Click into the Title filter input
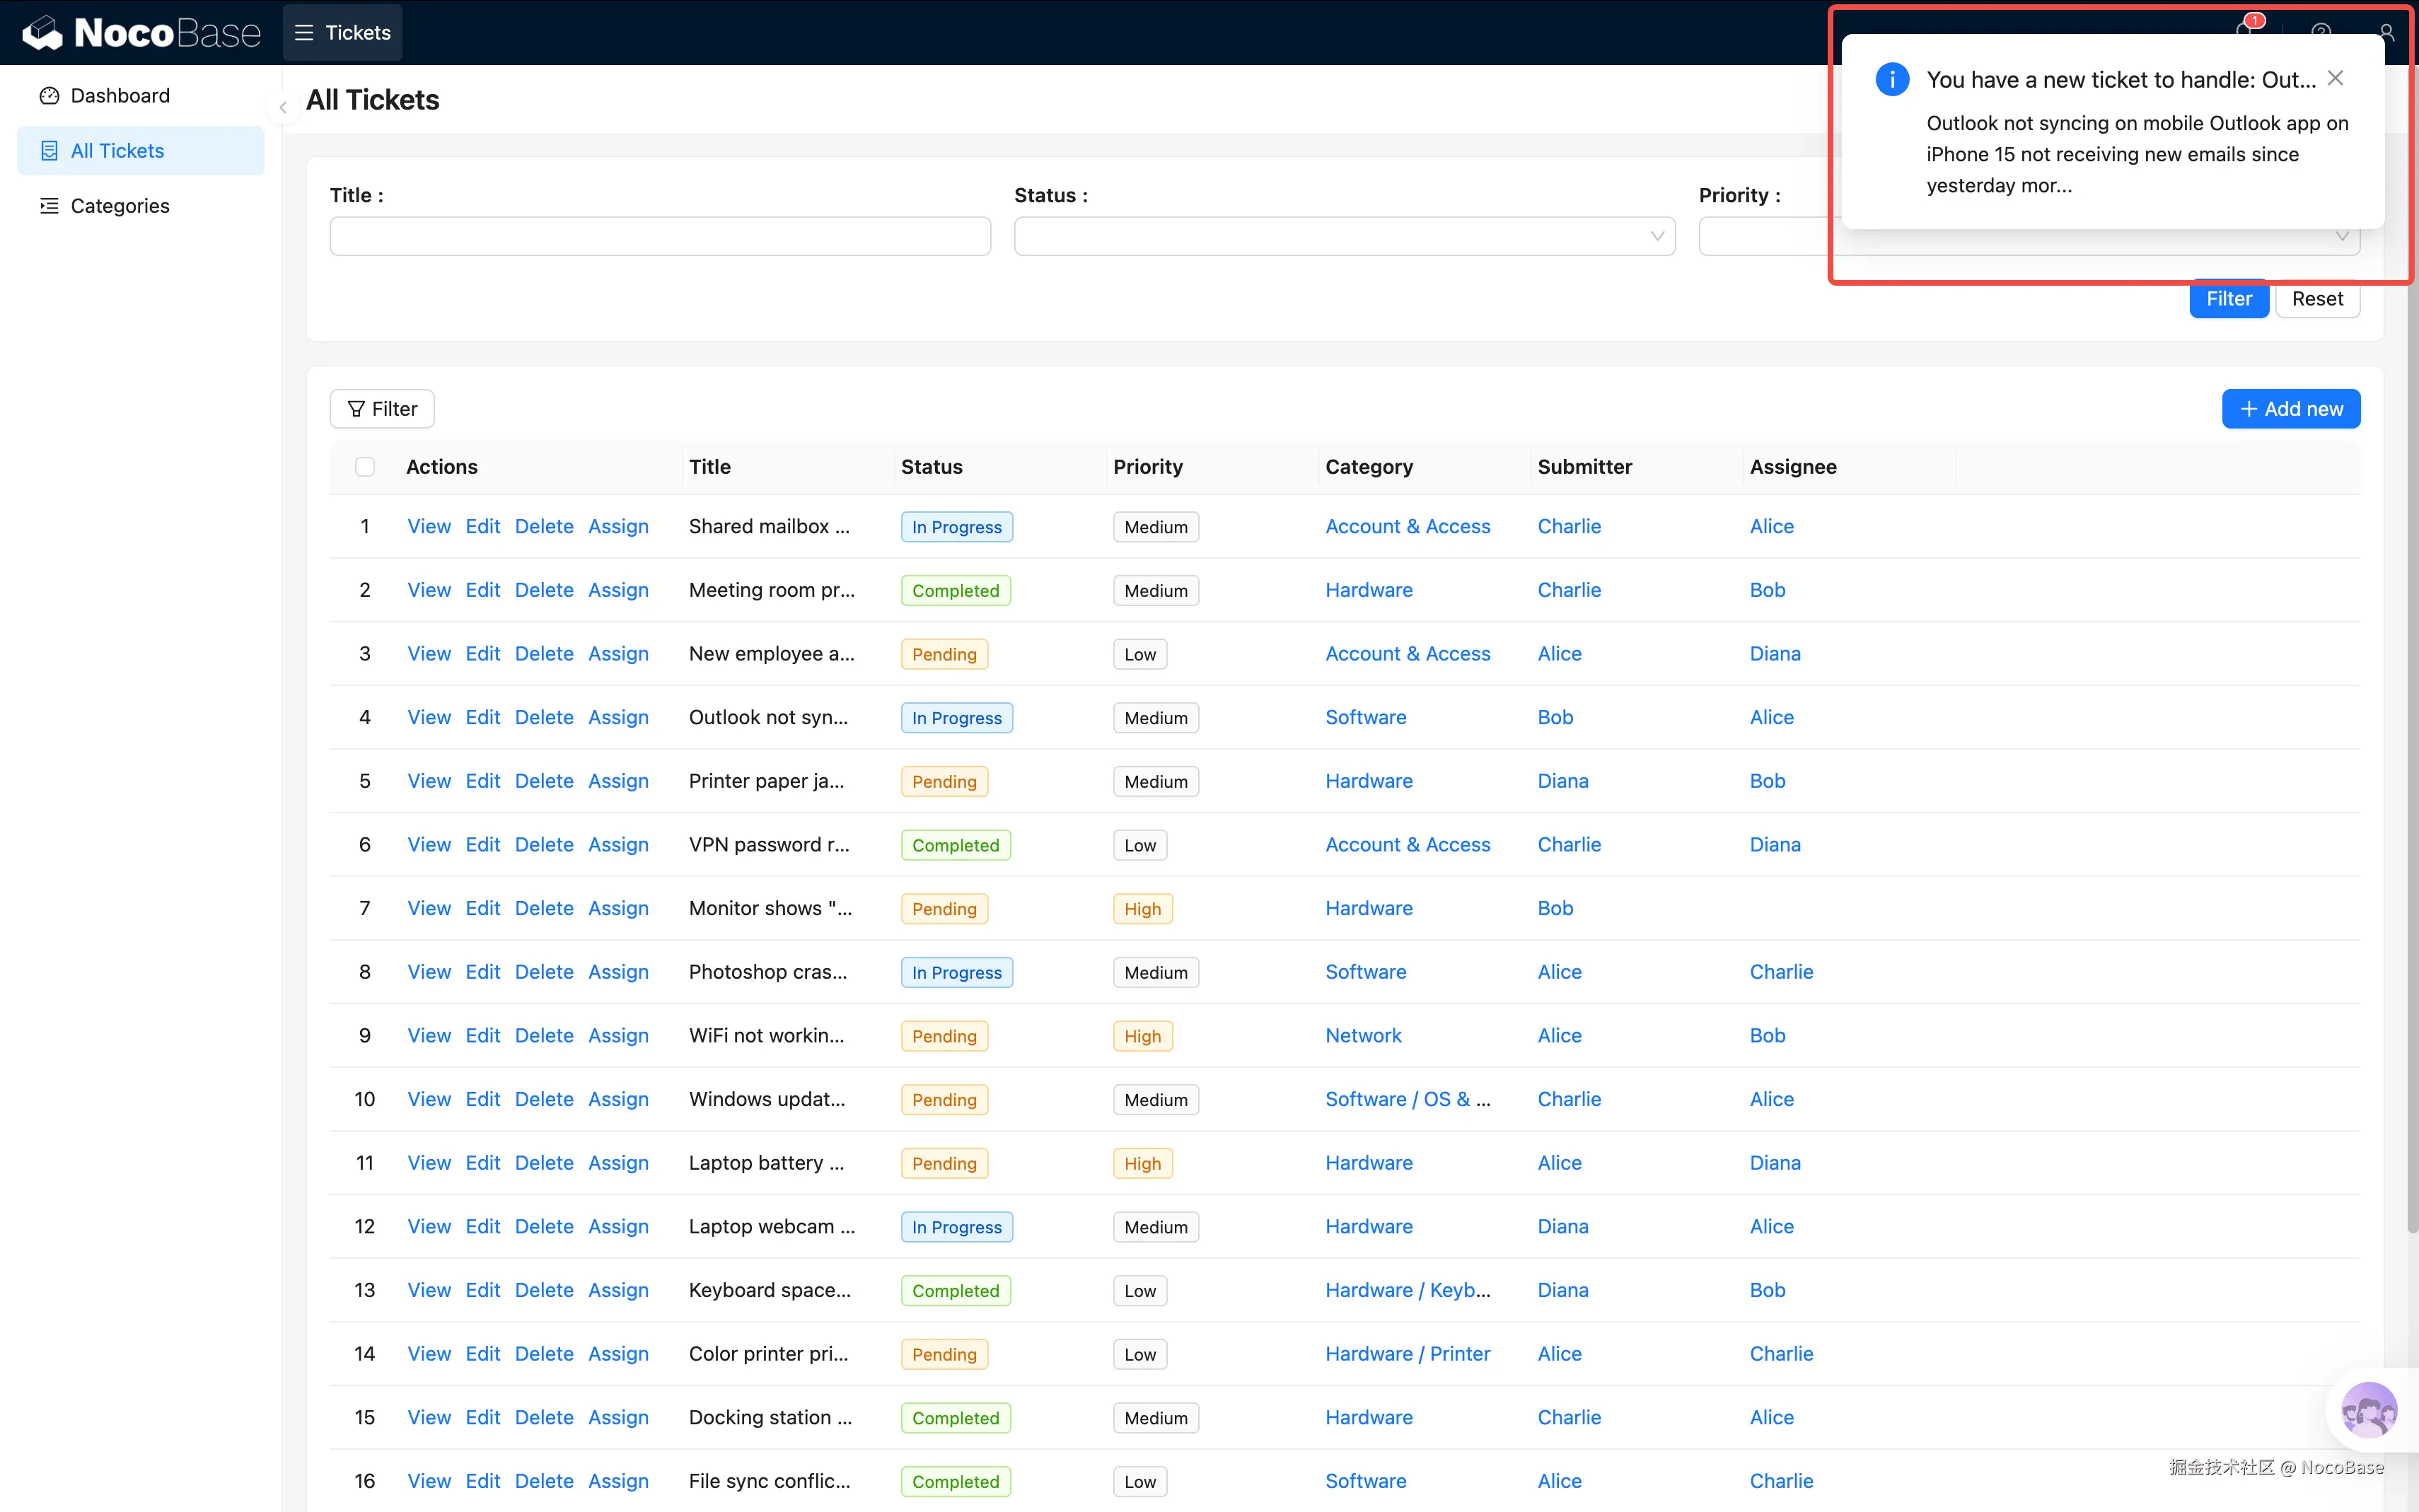This screenshot has height=1512, width=2419. [x=660, y=236]
